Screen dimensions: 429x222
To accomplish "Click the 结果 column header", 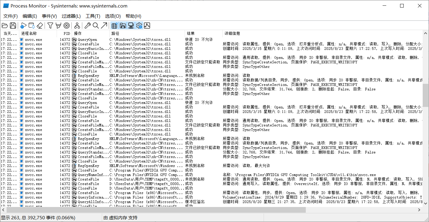I will pyautogui.click(x=203, y=33).
